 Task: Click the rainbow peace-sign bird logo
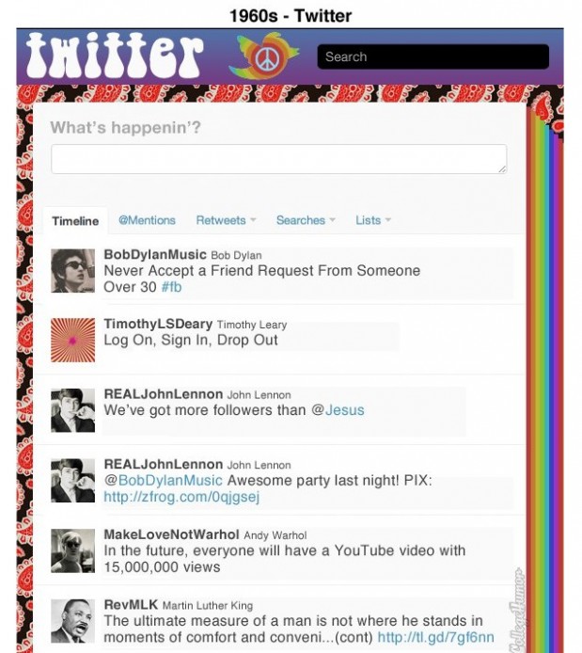pyautogui.click(x=264, y=56)
